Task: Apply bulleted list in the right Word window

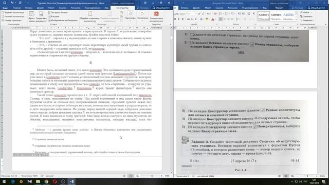Action: pos(221,14)
